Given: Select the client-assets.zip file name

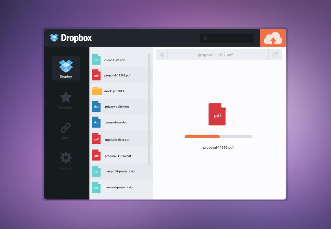Looking at the screenshot, I should point(115,60).
